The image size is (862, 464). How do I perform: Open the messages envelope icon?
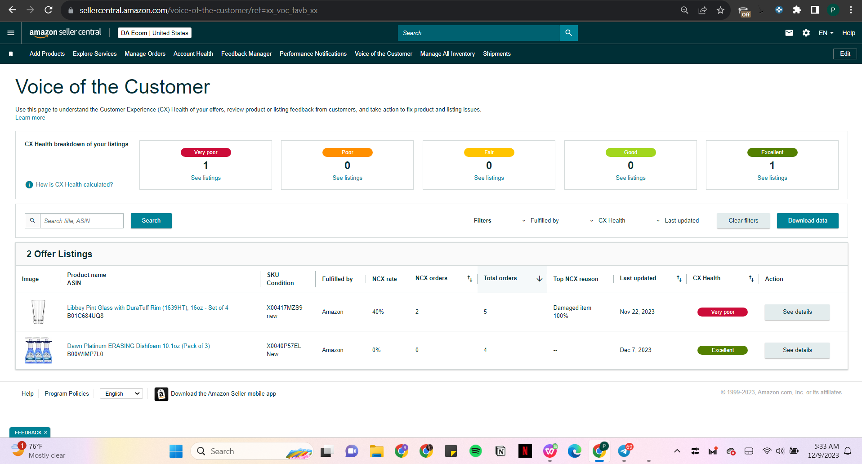coord(789,33)
